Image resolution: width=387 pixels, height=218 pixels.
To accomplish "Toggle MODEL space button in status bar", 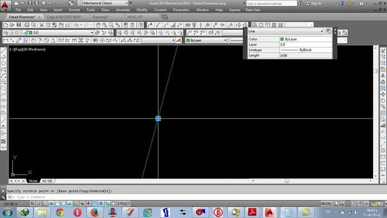I will [x=327, y=203].
